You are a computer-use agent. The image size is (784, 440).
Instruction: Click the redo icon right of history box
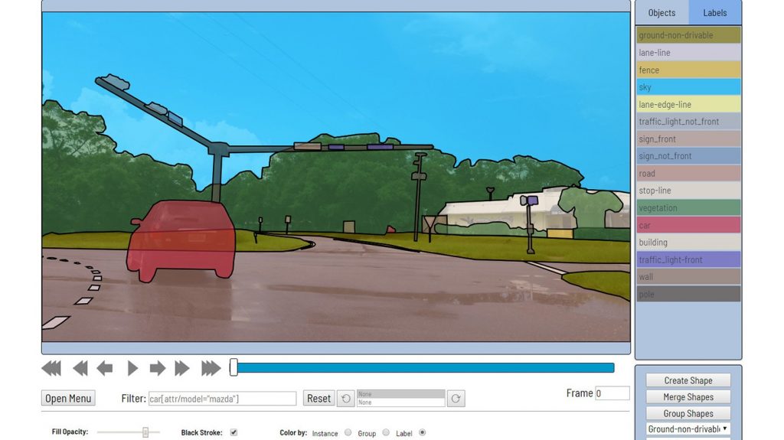tap(456, 399)
